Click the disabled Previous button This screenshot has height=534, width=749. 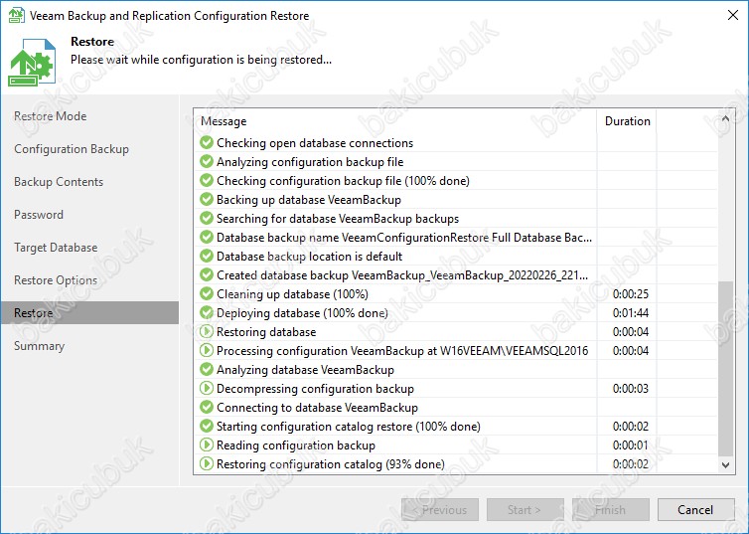click(440, 509)
